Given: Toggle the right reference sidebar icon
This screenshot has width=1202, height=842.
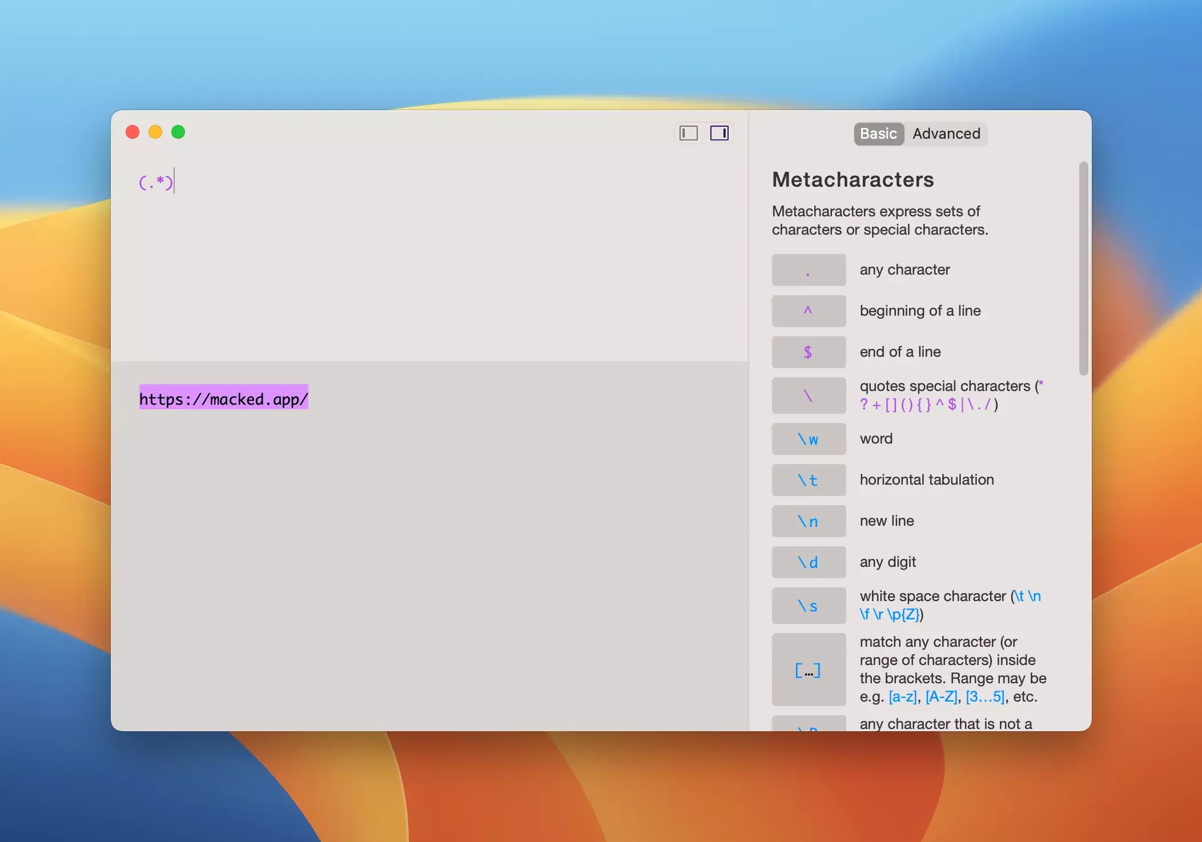Looking at the screenshot, I should pos(719,133).
